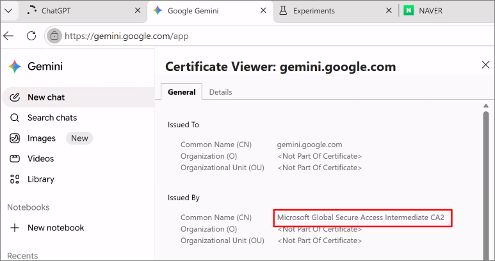Click the certificate viewer scrollbar thumb
495x261 pixels.
pos(486,186)
